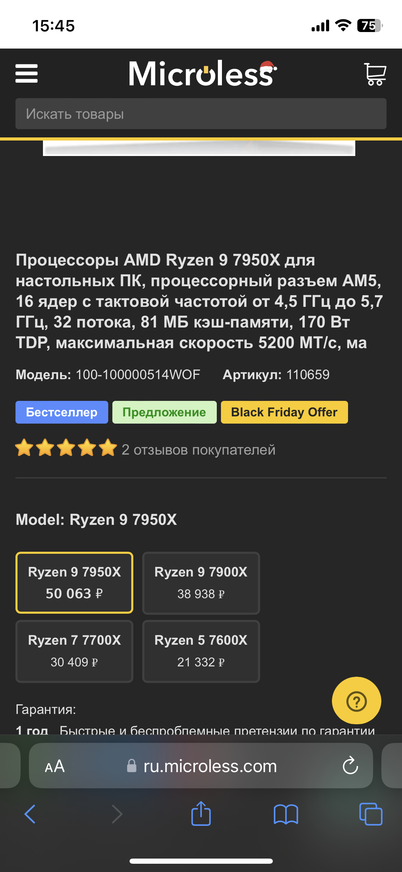Viewport: 402px width, 872px height.
Task: Open the shopping cart
Action: [375, 74]
